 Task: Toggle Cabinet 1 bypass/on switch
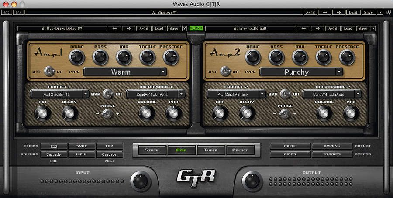coord(109,94)
